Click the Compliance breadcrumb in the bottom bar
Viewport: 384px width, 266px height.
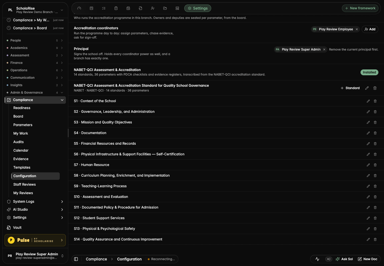tap(96, 259)
